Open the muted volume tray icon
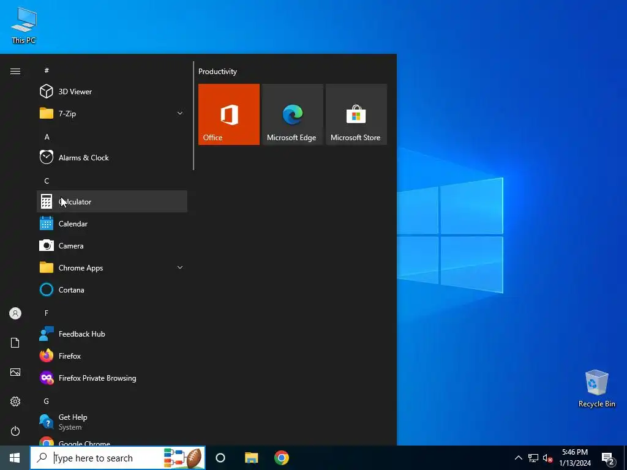The height and width of the screenshot is (470, 627). coord(547,458)
